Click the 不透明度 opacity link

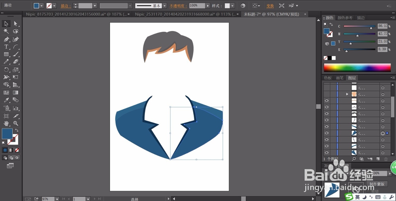[x=179, y=6]
